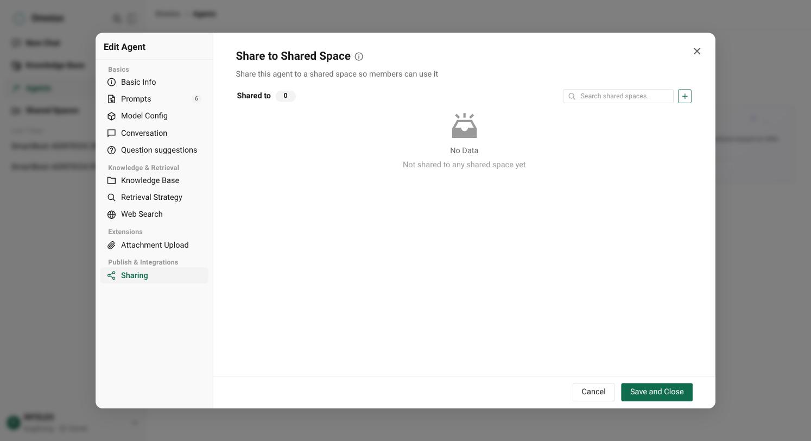Click the No Data label

coord(464,150)
